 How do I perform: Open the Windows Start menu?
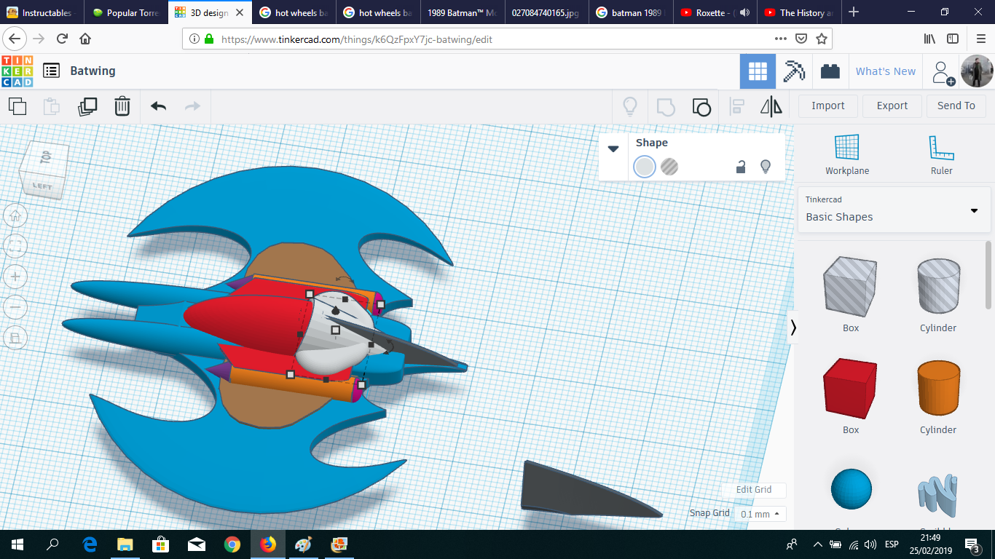[x=17, y=544]
